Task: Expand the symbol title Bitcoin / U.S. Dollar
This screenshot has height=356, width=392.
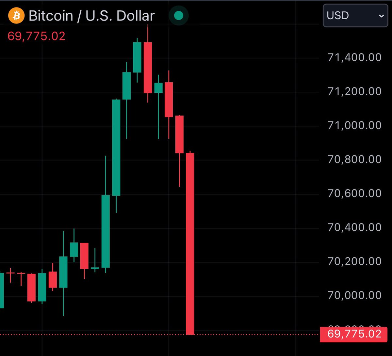Action: tap(91, 15)
